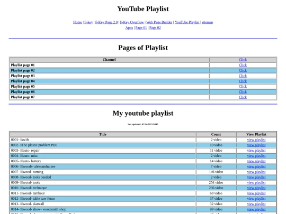Open the sitemap link
Screen dimensions: 286x214
(x=208, y=22)
